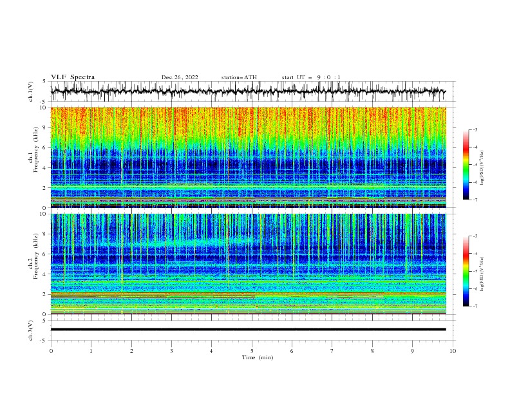Click the "2" tick on the time axis

(x=131, y=351)
